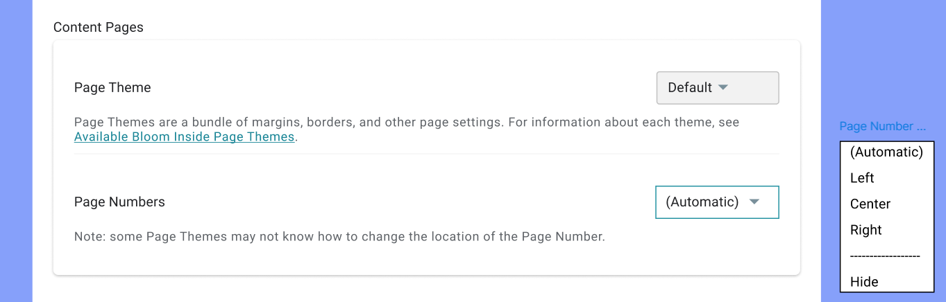946x302 pixels.
Task: Click the blue Page Number ... link
Action: [x=882, y=127]
